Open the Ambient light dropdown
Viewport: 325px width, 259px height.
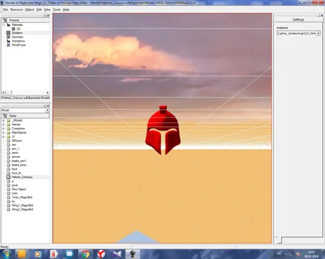(318, 34)
